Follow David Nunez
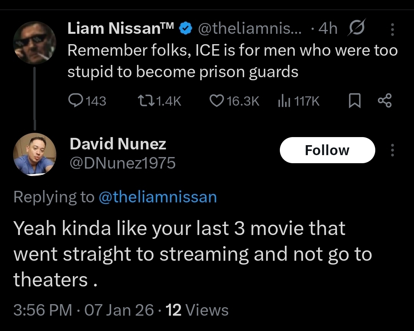Screen dimensions: 414x331 click(x=327, y=150)
